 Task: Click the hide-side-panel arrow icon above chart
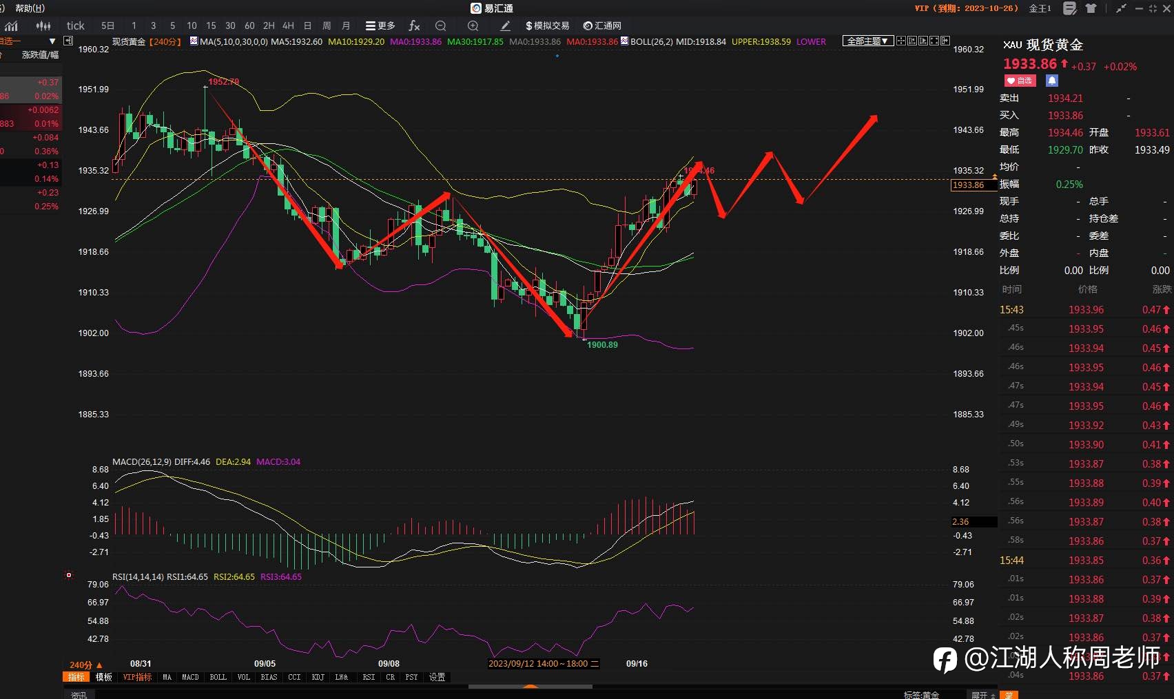(945, 41)
